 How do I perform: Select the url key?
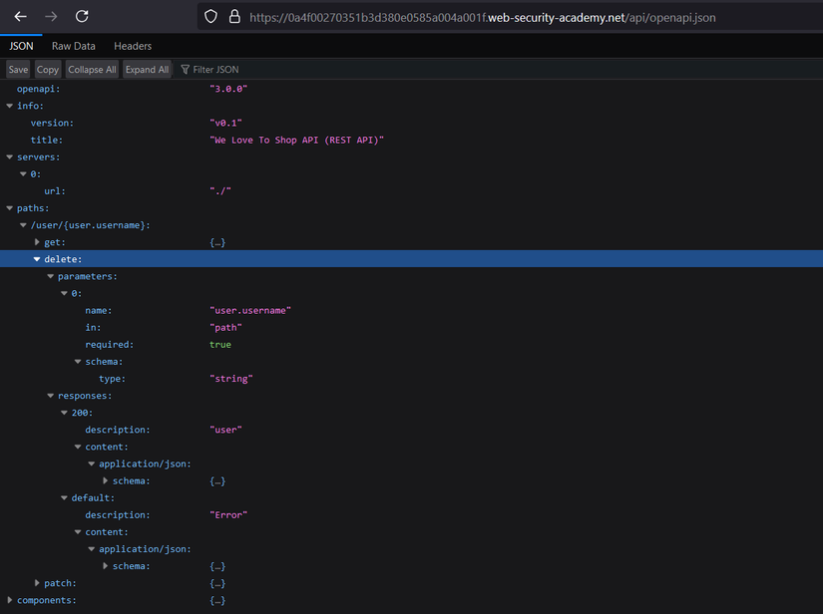click(55, 190)
